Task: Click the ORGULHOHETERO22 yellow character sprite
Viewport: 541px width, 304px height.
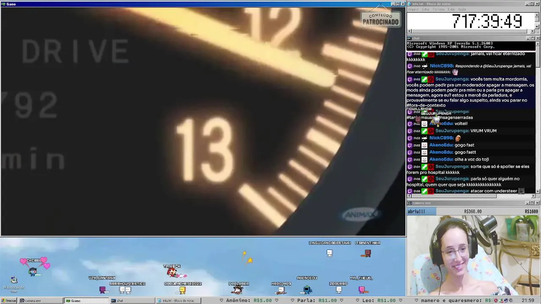Action: [x=183, y=290]
